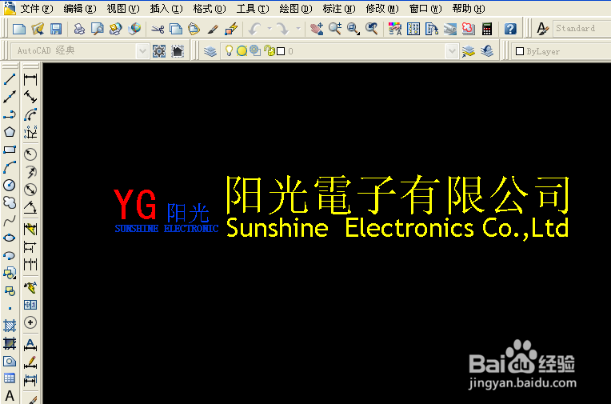Open the 标注(N) menu

click(339, 8)
